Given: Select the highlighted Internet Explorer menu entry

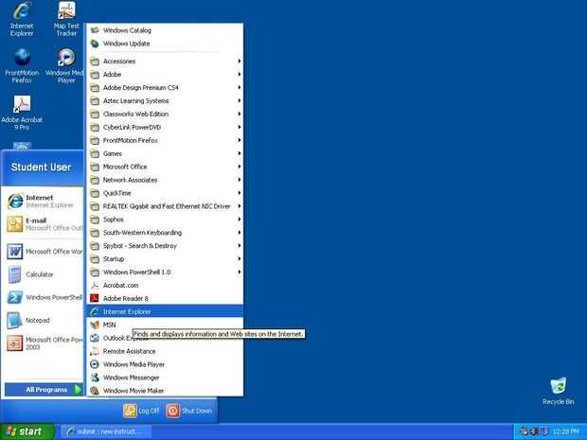Looking at the screenshot, I should 165,311.
